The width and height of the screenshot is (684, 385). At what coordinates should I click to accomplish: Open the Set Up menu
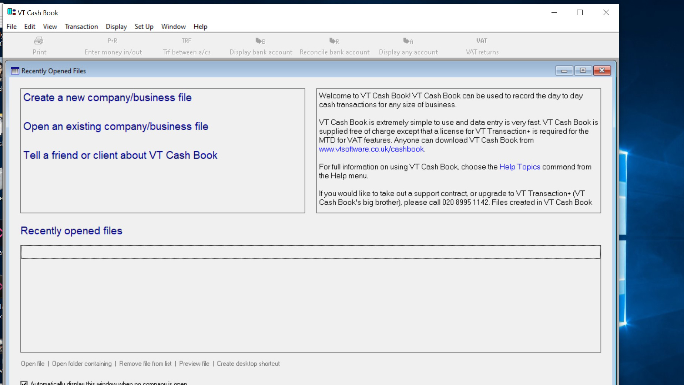point(144,27)
